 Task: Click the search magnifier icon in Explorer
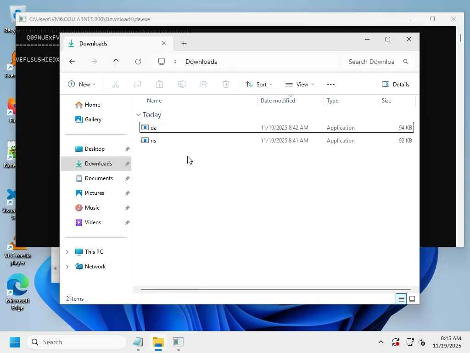pos(406,62)
